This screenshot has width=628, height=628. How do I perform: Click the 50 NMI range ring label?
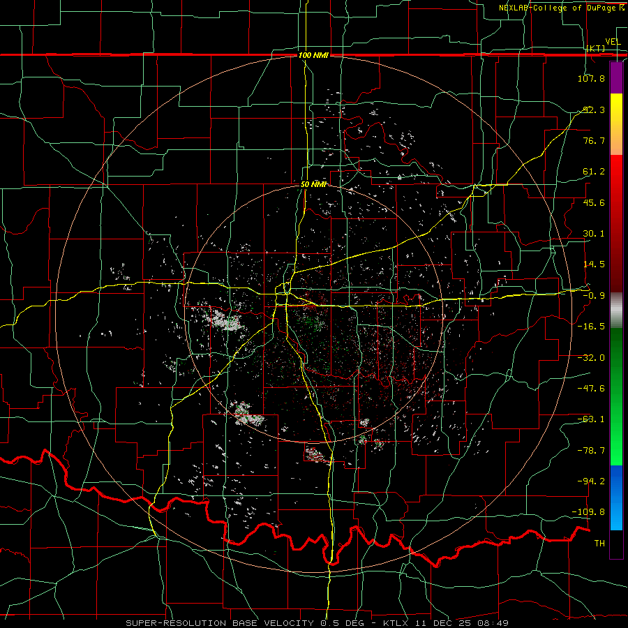(313, 184)
